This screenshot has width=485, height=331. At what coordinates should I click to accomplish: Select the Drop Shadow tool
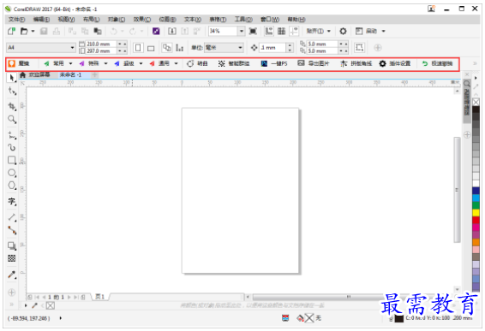[x=12, y=245]
